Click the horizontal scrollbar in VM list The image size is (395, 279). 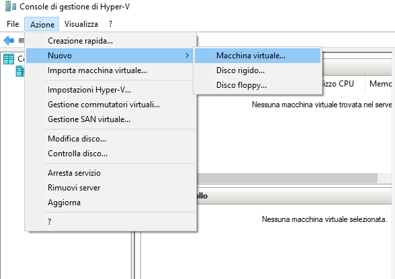(288, 178)
